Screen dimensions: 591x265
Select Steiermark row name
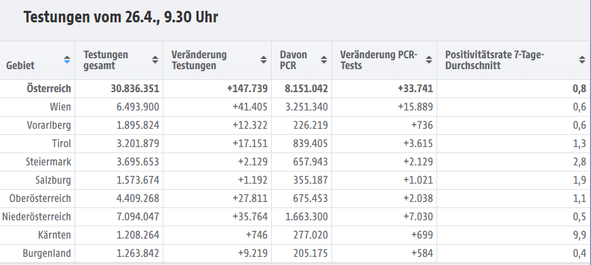[48, 162]
